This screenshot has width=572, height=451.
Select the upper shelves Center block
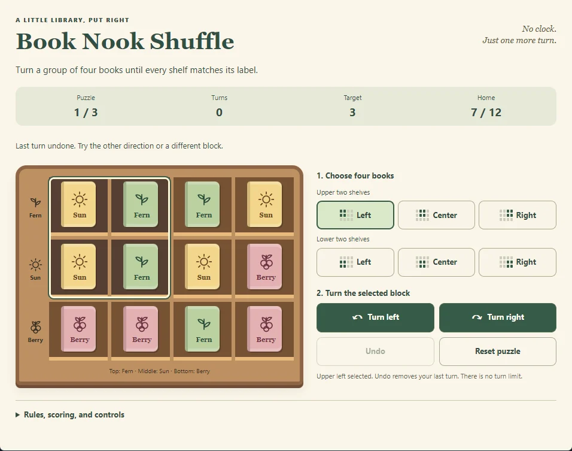(436, 215)
